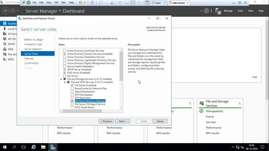Select the DNS sidebar icon
The height and width of the screenshot is (151, 269).
[5, 49]
